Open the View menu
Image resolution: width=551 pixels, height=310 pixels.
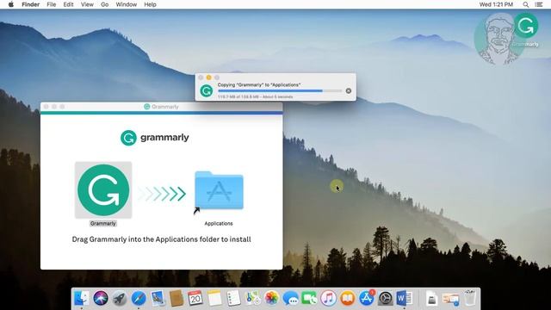tap(87, 4)
